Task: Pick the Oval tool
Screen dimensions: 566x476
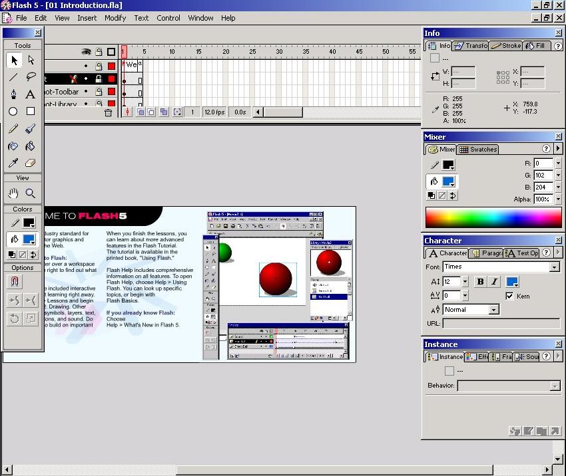Action: pos(13,112)
